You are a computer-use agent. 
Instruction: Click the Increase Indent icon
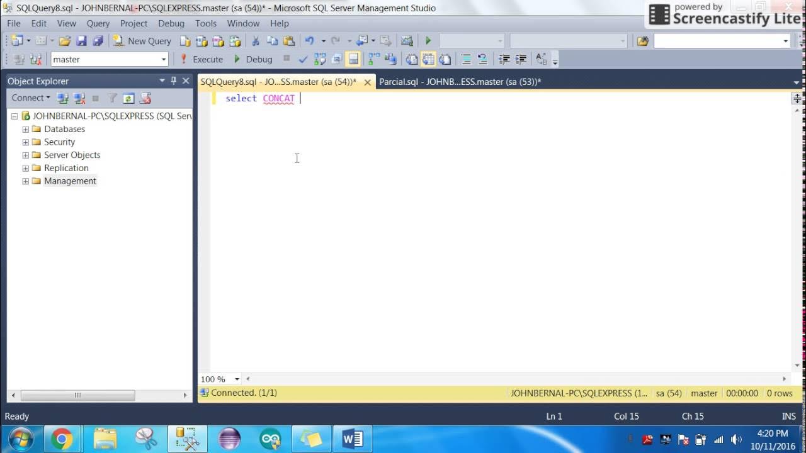pyautogui.click(x=521, y=59)
